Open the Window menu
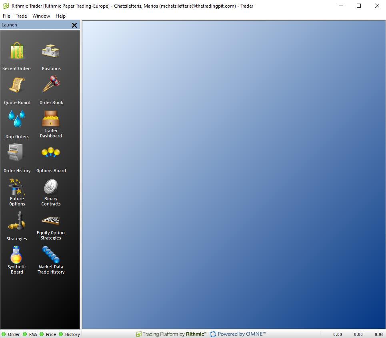The height and width of the screenshot is (338, 386). (41, 16)
